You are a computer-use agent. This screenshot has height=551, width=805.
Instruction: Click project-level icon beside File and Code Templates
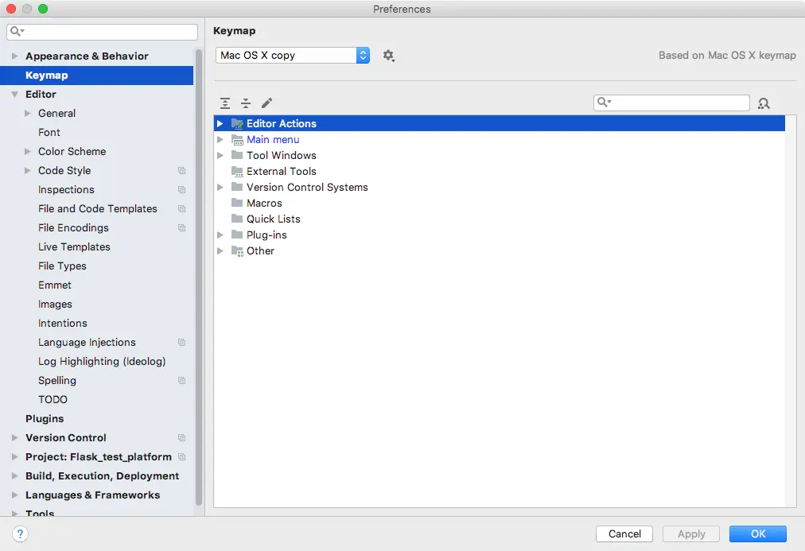(x=181, y=208)
